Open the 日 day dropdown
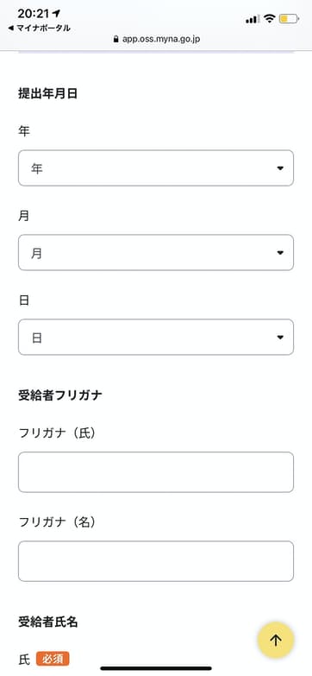The height and width of the screenshot is (676, 312). (156, 338)
